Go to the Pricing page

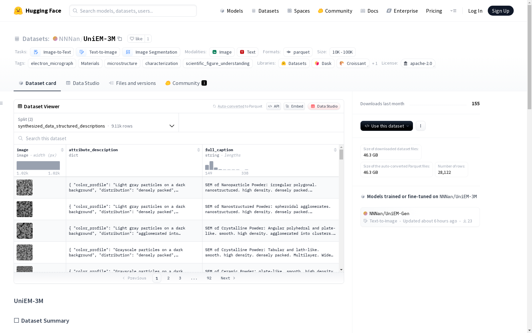(434, 11)
